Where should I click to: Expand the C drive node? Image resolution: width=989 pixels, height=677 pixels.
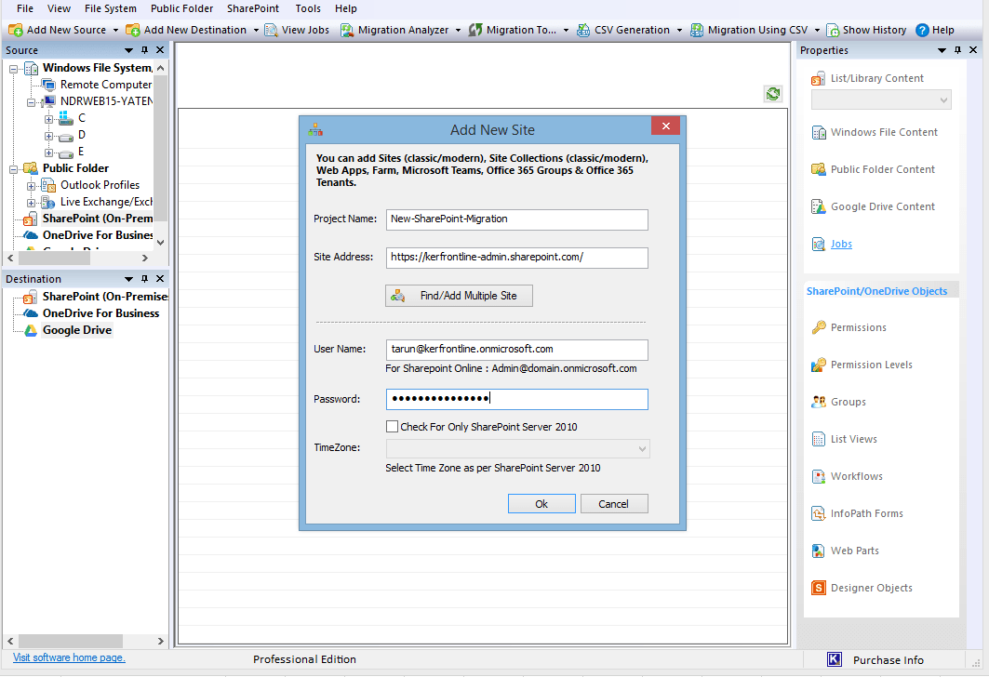tap(48, 118)
